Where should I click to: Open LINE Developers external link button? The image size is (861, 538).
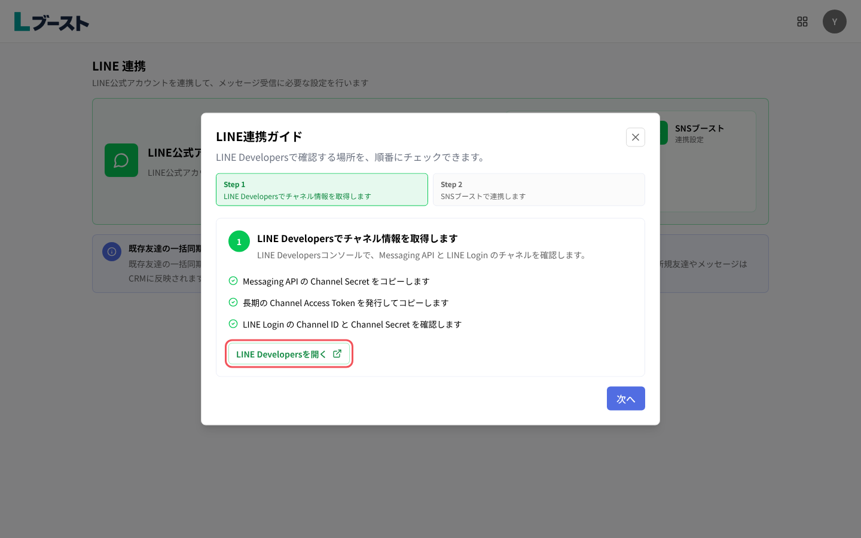pos(289,354)
